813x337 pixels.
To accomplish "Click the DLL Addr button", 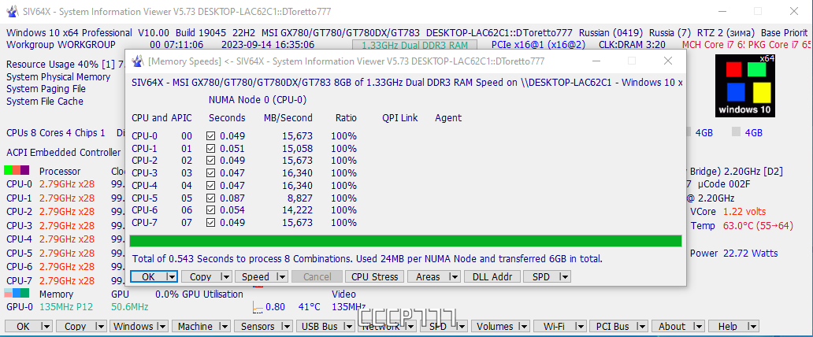I will click(x=492, y=277).
